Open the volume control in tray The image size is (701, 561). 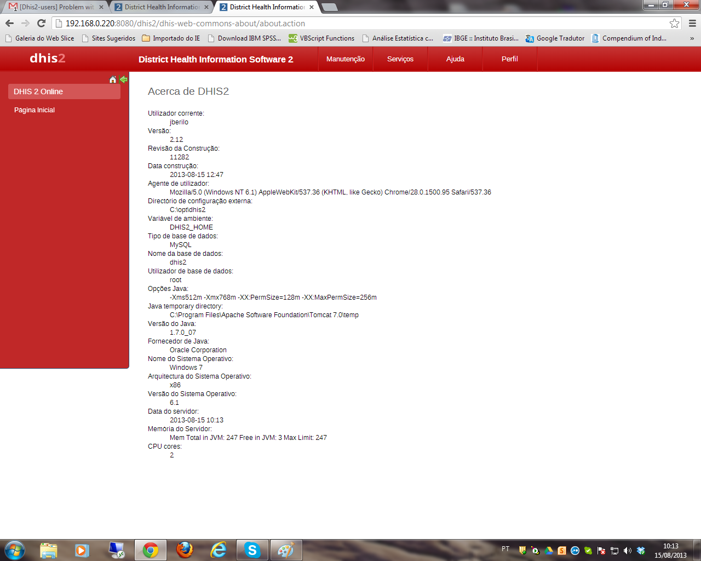coord(628,551)
